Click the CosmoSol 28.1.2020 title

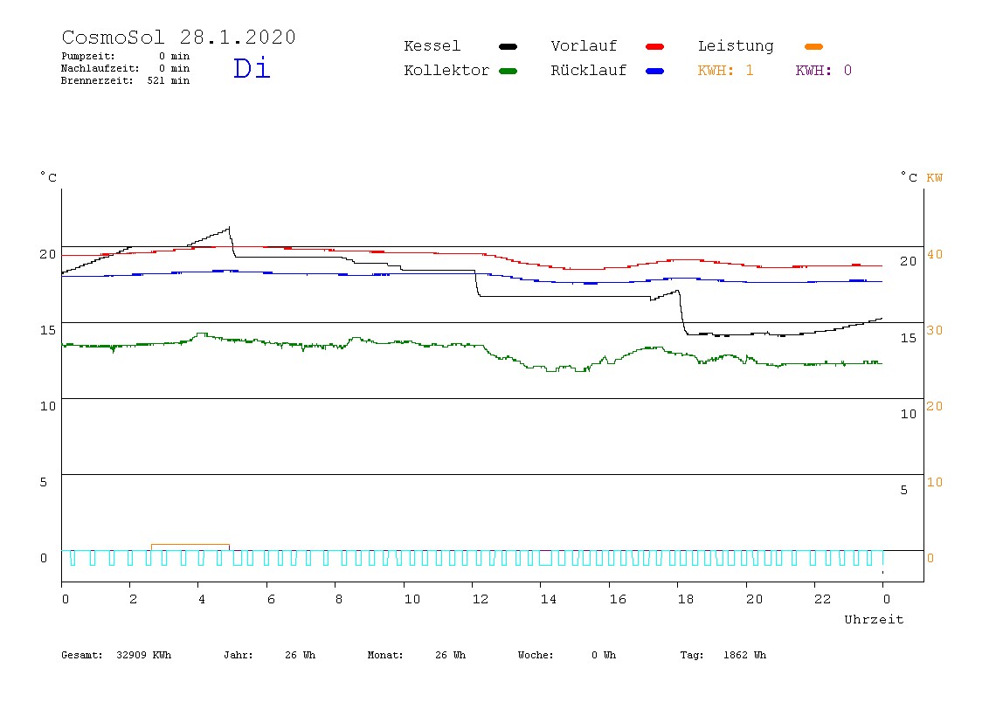(178, 37)
